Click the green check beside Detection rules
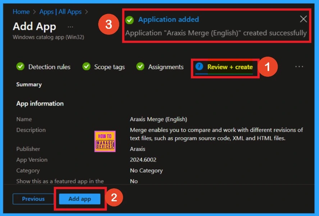 click(20, 66)
